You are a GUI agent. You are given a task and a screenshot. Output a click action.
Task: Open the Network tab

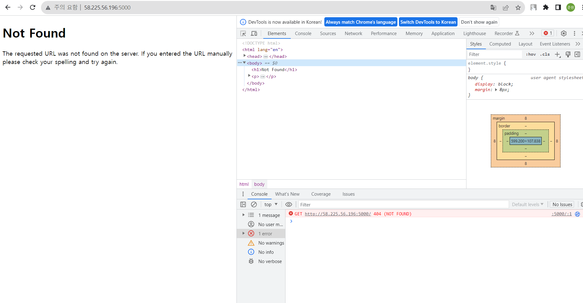coord(353,34)
